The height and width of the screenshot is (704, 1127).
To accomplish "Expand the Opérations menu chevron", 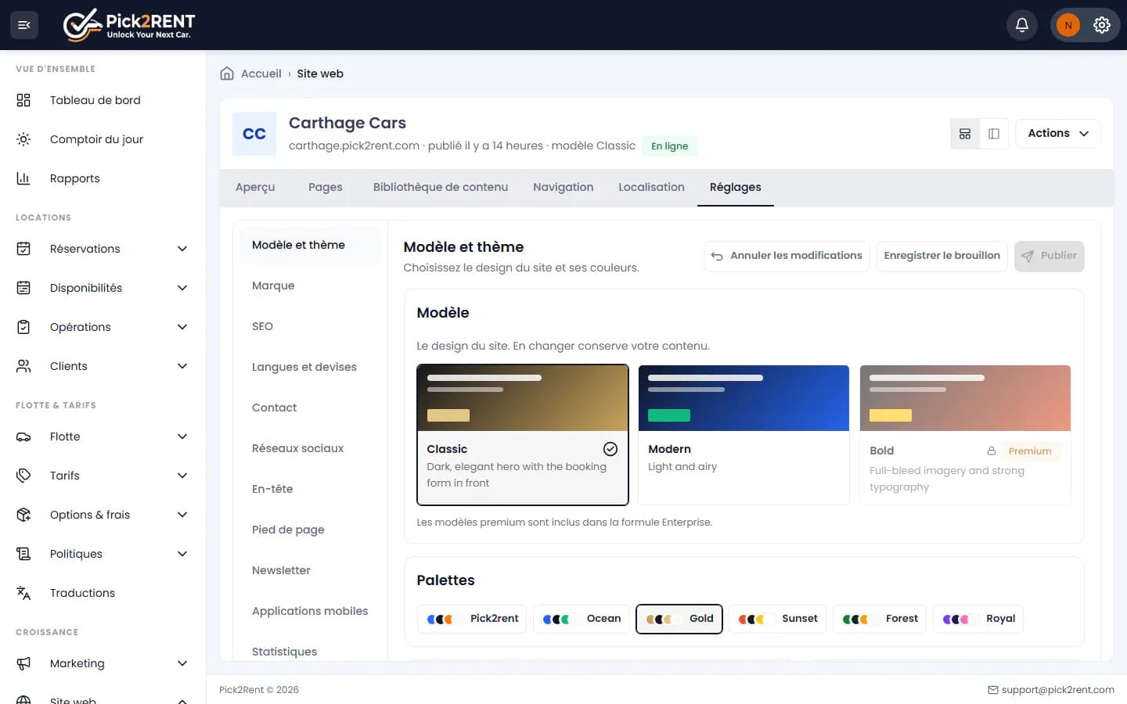I will click(x=182, y=327).
